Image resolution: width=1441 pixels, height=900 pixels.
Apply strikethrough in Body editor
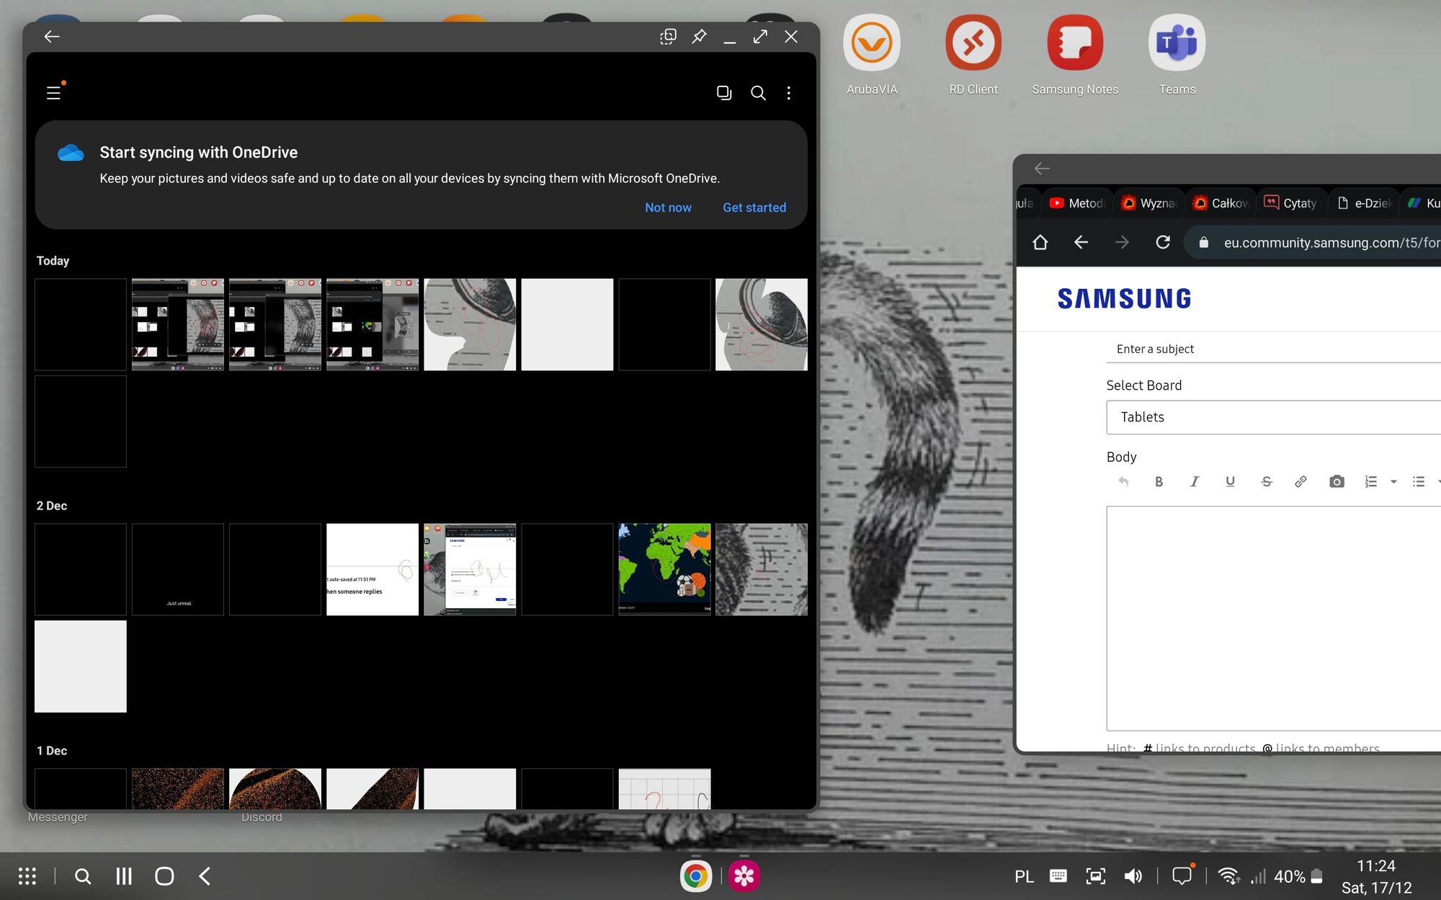click(1266, 481)
